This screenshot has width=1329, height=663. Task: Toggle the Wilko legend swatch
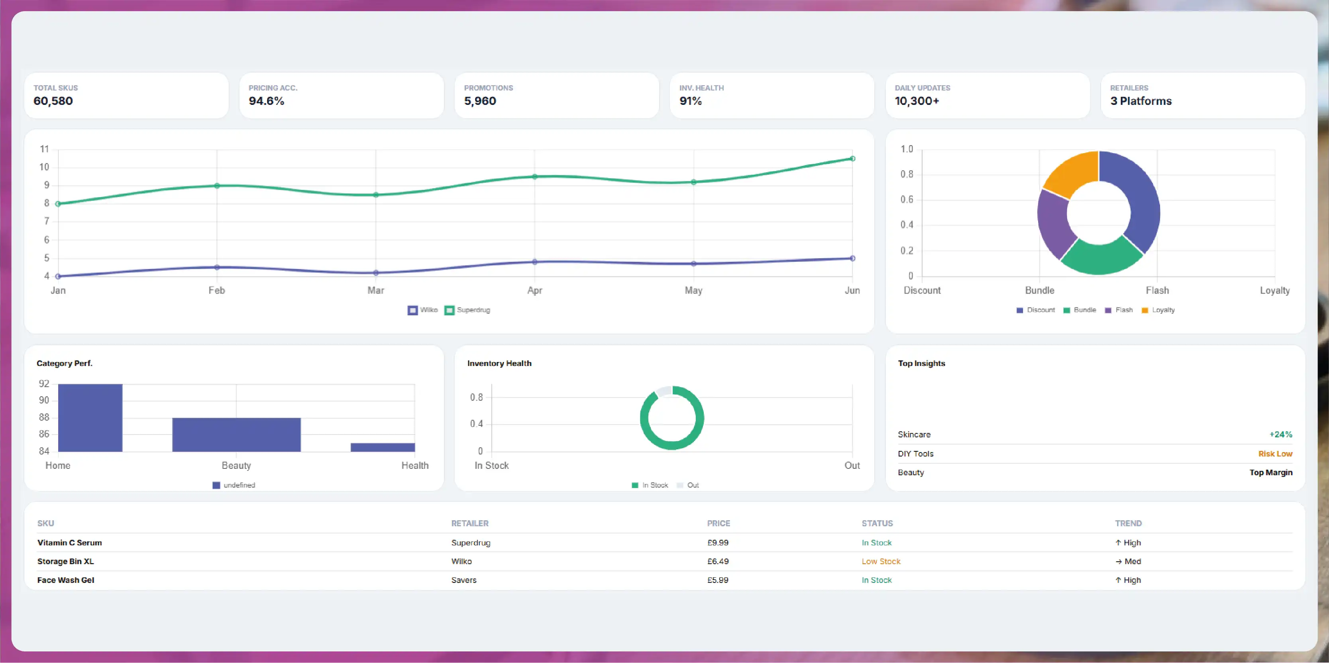point(412,310)
